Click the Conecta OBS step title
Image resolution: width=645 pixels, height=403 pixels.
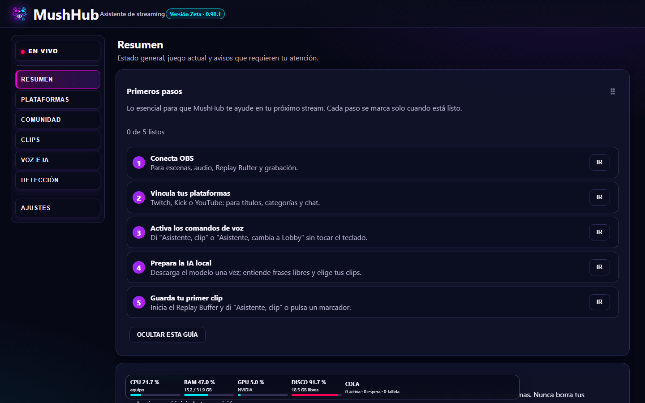(x=172, y=159)
